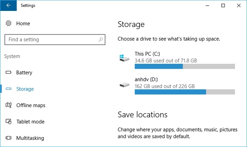This screenshot has width=247, height=147.
Task: Click the Battery icon in sidebar
Action: [9, 73]
